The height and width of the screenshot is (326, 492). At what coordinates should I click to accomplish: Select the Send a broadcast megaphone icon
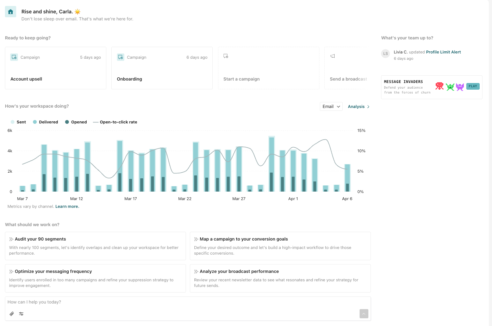click(x=332, y=56)
